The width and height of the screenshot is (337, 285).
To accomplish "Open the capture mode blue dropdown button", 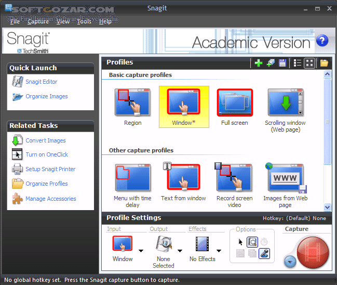I will (x=290, y=262).
